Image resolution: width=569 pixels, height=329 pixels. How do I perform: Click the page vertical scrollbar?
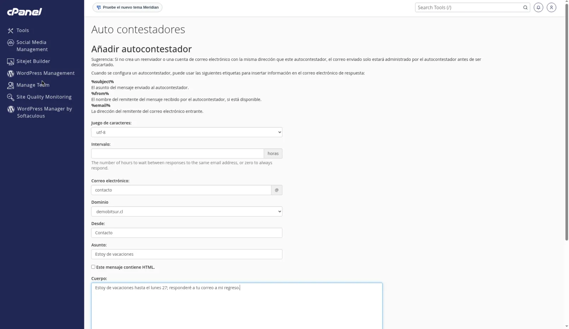point(567,123)
